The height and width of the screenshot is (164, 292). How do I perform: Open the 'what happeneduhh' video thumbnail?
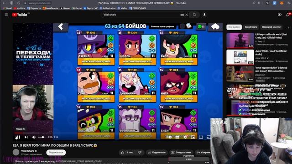pyautogui.click(x=240, y=74)
